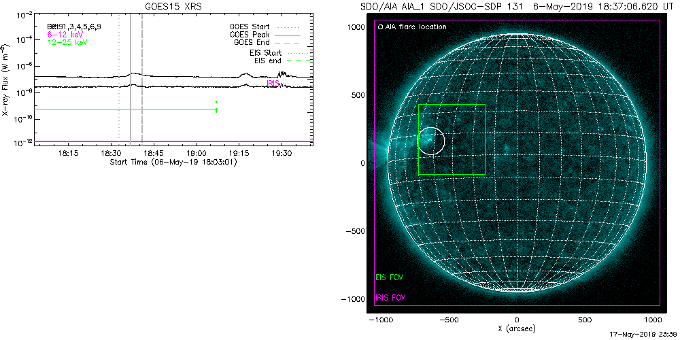Click the GOES Peak solid line legend sample
This screenshot has width=680, height=340.
(298, 34)
